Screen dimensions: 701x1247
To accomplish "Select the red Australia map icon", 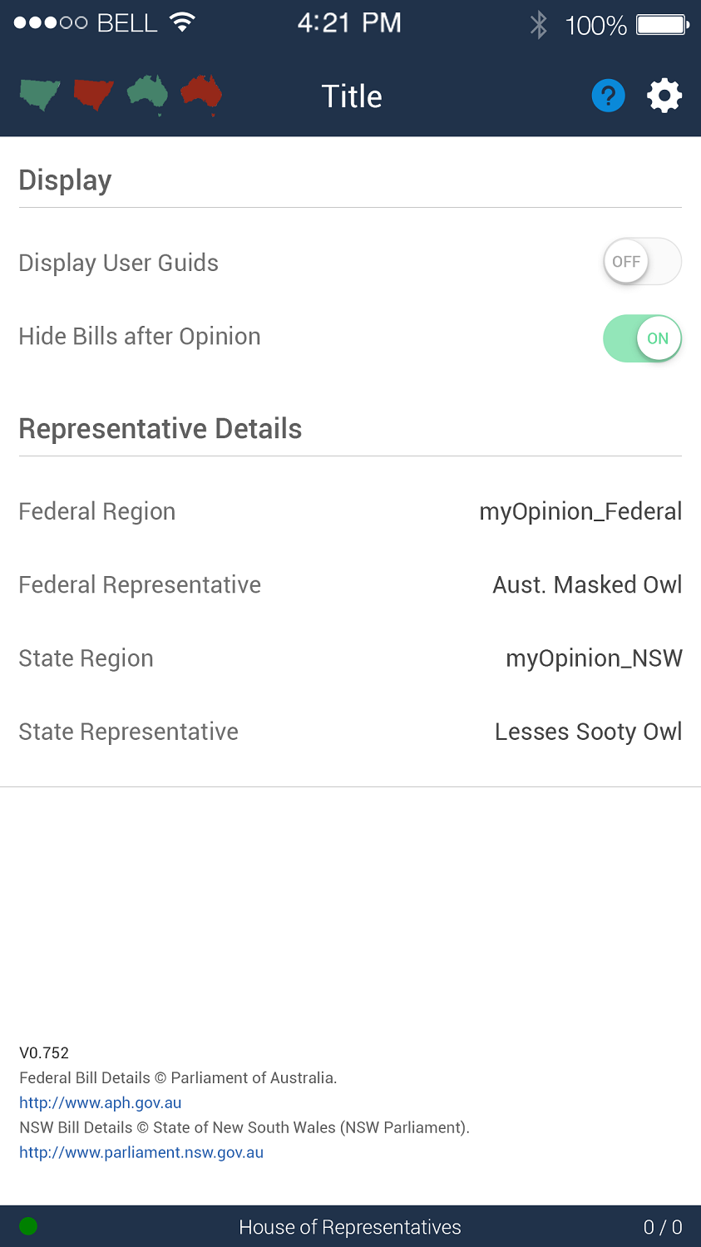I will (201, 93).
